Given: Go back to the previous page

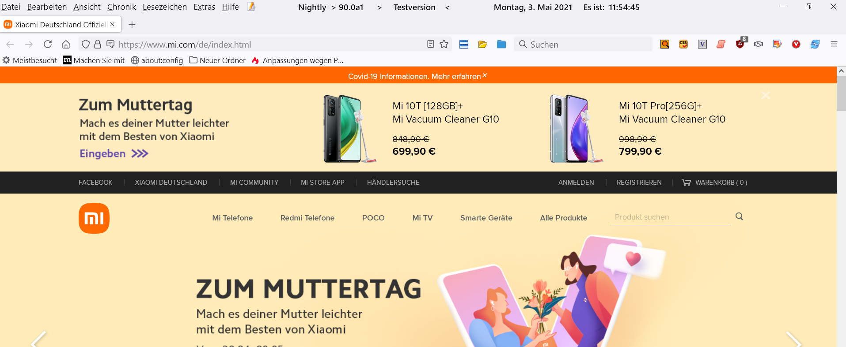Looking at the screenshot, I should click(10, 45).
